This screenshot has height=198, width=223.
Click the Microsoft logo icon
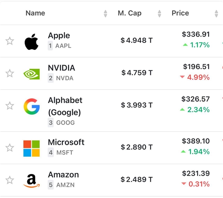(x=32, y=148)
